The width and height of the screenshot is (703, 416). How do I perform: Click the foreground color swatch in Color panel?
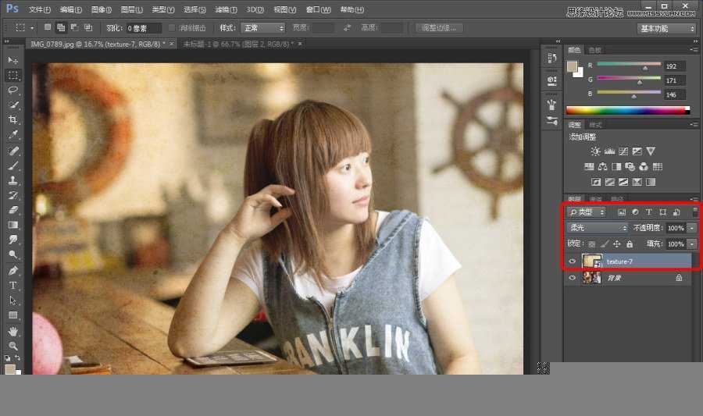click(x=572, y=66)
